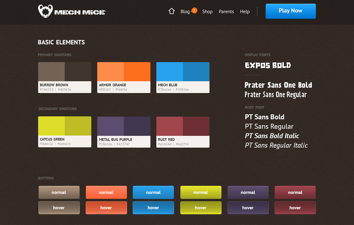
Task: Click the ARMOR ORANGE swatch name
Action: click(x=112, y=85)
